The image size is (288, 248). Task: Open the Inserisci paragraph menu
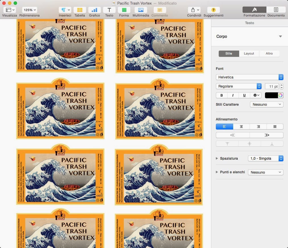click(65, 10)
